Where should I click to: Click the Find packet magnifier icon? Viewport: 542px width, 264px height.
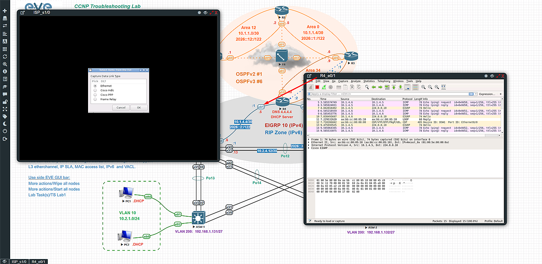366,87
